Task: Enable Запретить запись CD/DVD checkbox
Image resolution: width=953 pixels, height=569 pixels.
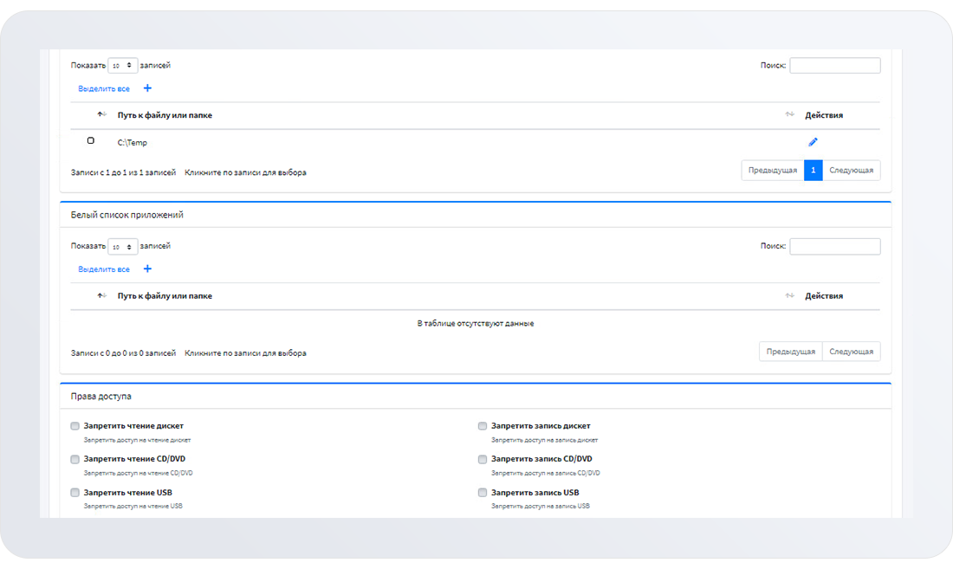Action: tap(483, 459)
